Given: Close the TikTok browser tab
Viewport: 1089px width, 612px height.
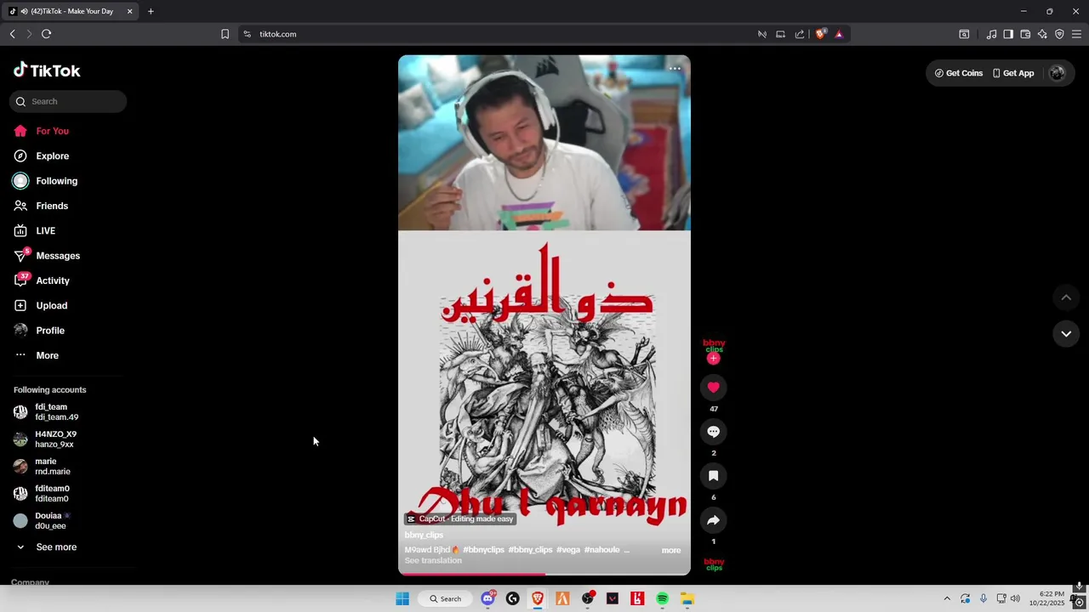Looking at the screenshot, I should [x=129, y=11].
